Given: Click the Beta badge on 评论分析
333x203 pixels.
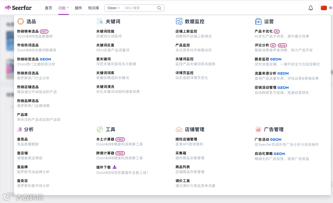Looking at the screenshot, I should (282, 45).
